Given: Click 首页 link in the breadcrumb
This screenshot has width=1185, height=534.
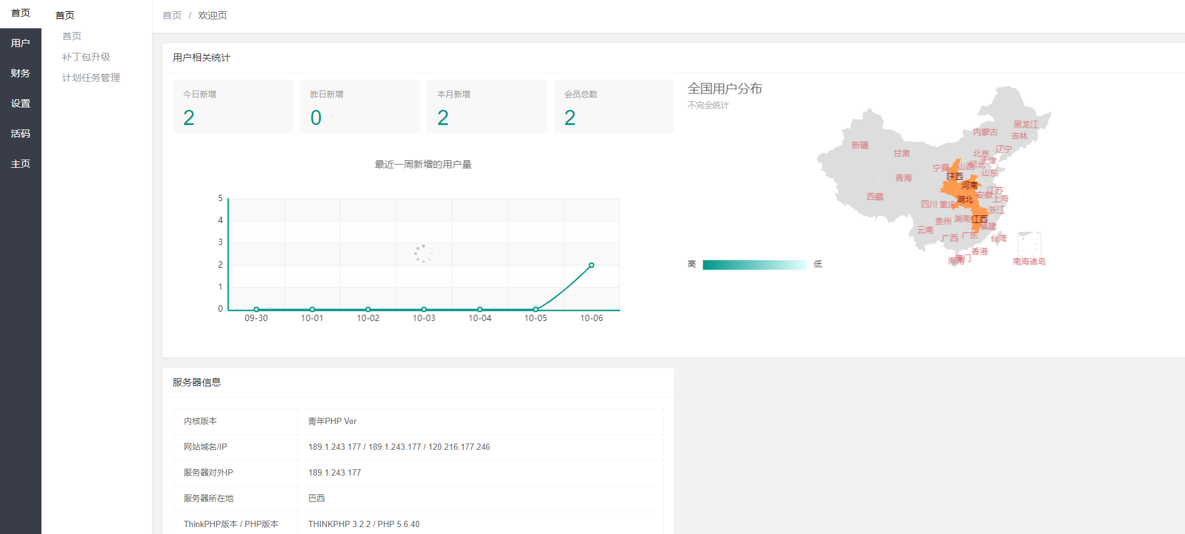Looking at the screenshot, I should pyautogui.click(x=172, y=15).
